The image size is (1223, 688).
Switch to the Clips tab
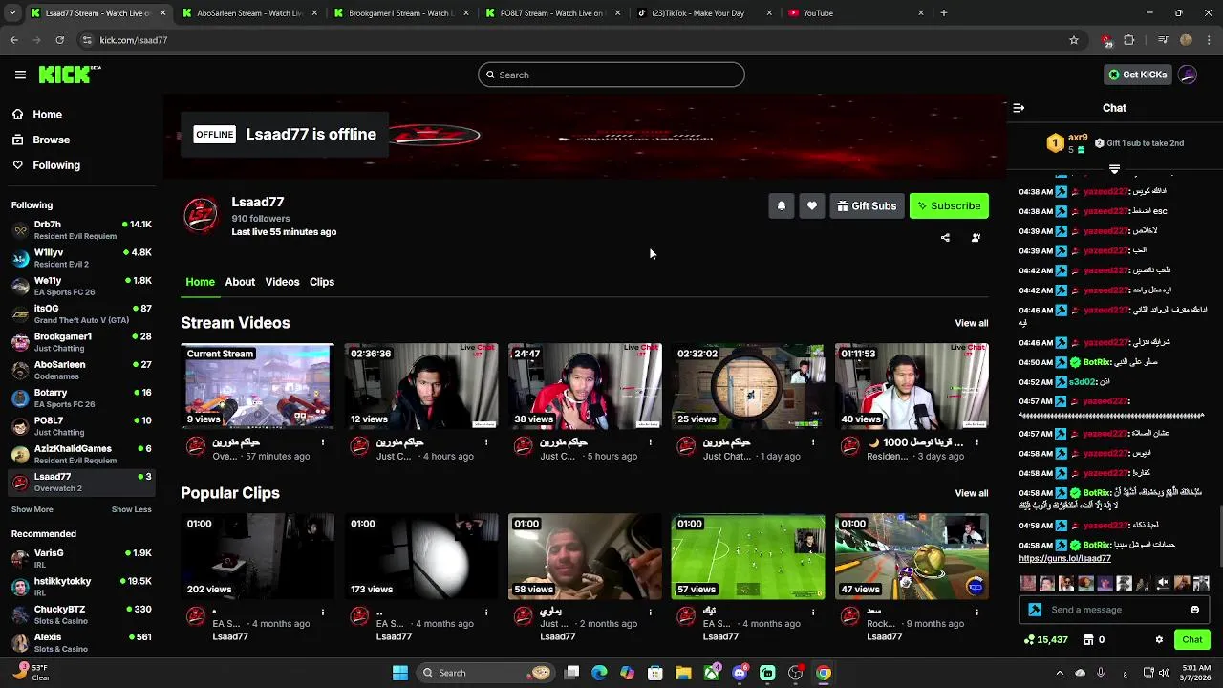322,282
